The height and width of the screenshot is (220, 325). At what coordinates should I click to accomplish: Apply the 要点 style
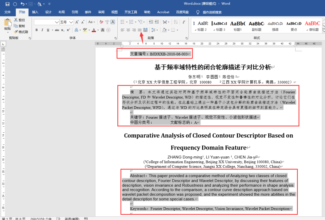[x=294, y=26]
